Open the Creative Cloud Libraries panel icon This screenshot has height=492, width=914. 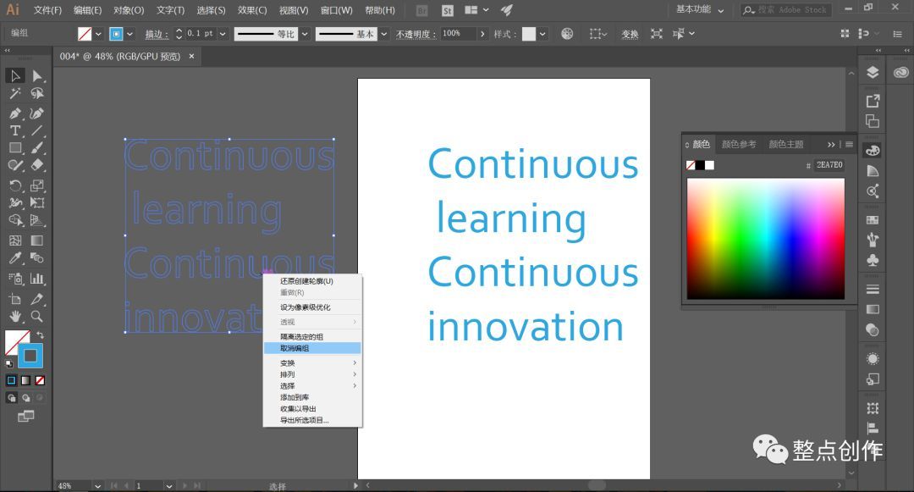(x=901, y=72)
